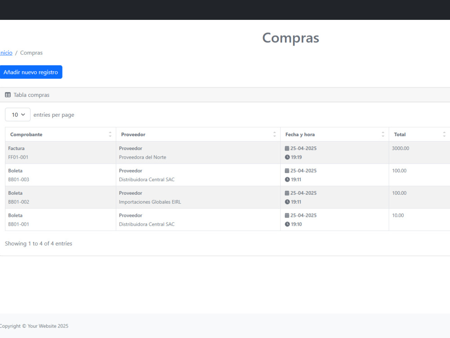This screenshot has width=450, height=338.
Task: Click calendar icon in BB01-002 row
Action: click(x=287, y=193)
